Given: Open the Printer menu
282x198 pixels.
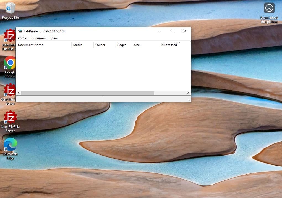Looking at the screenshot, I should pos(23,38).
